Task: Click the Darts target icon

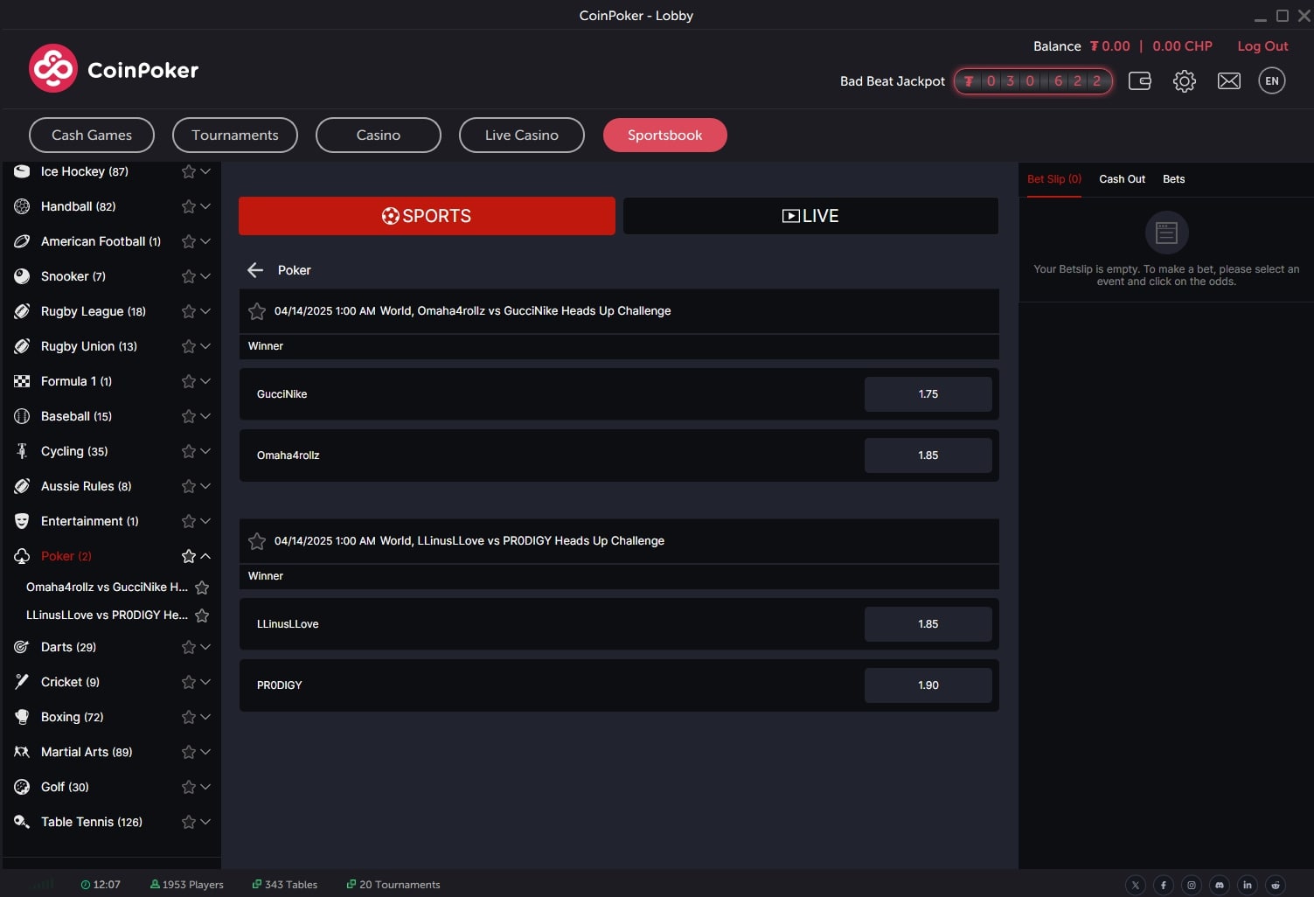Action: (22, 647)
